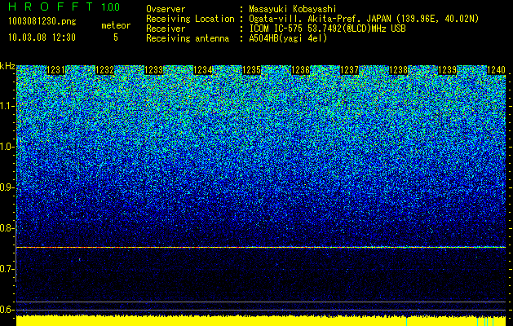Click the 1.0 frequency axis label

pos(7,148)
